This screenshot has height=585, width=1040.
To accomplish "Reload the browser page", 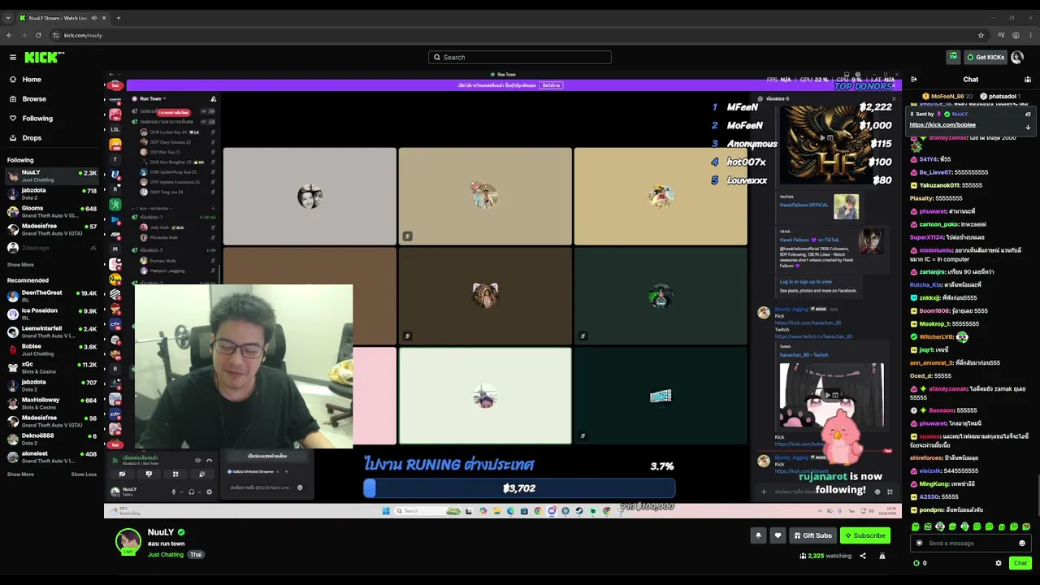I will [38, 36].
